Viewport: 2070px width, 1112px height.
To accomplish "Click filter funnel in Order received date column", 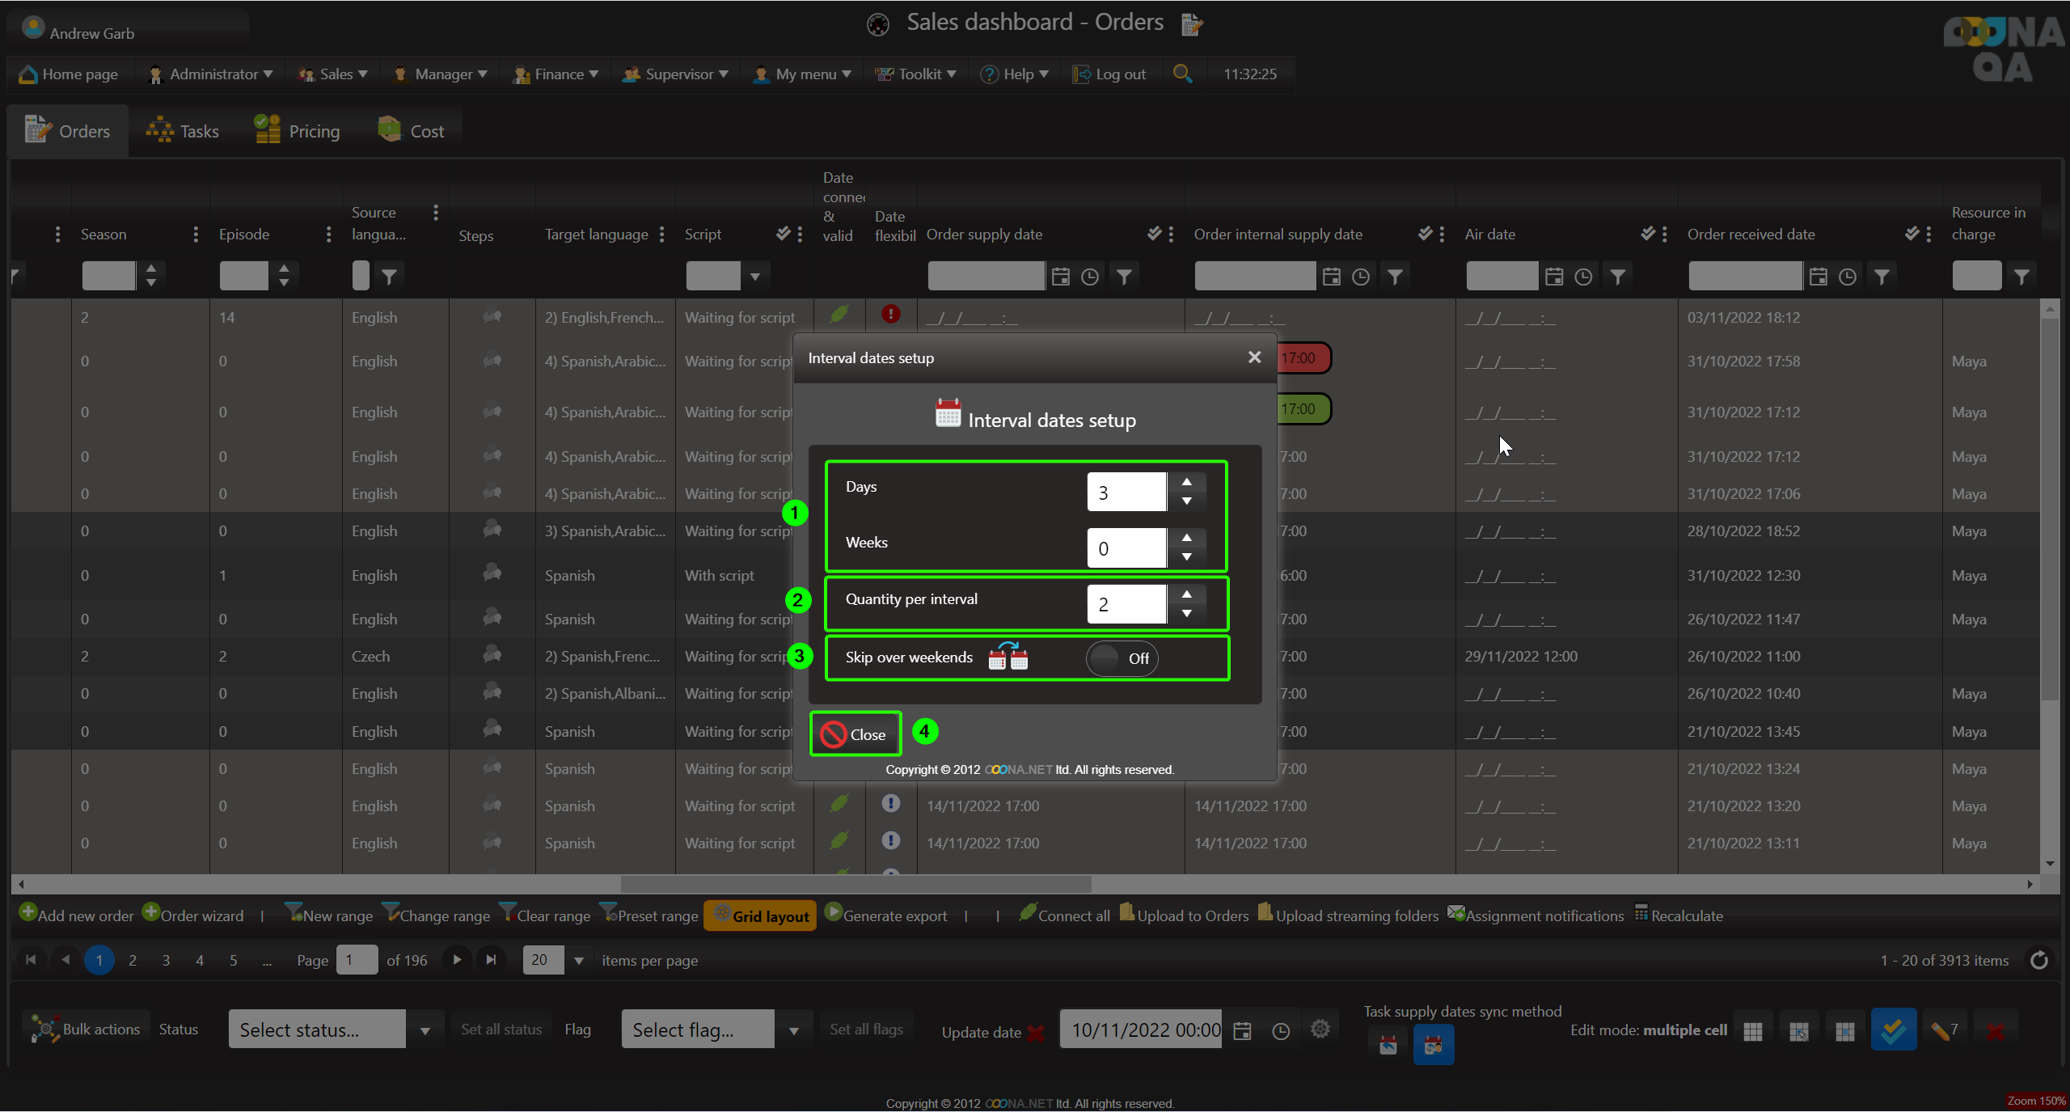I will pyautogui.click(x=1882, y=277).
